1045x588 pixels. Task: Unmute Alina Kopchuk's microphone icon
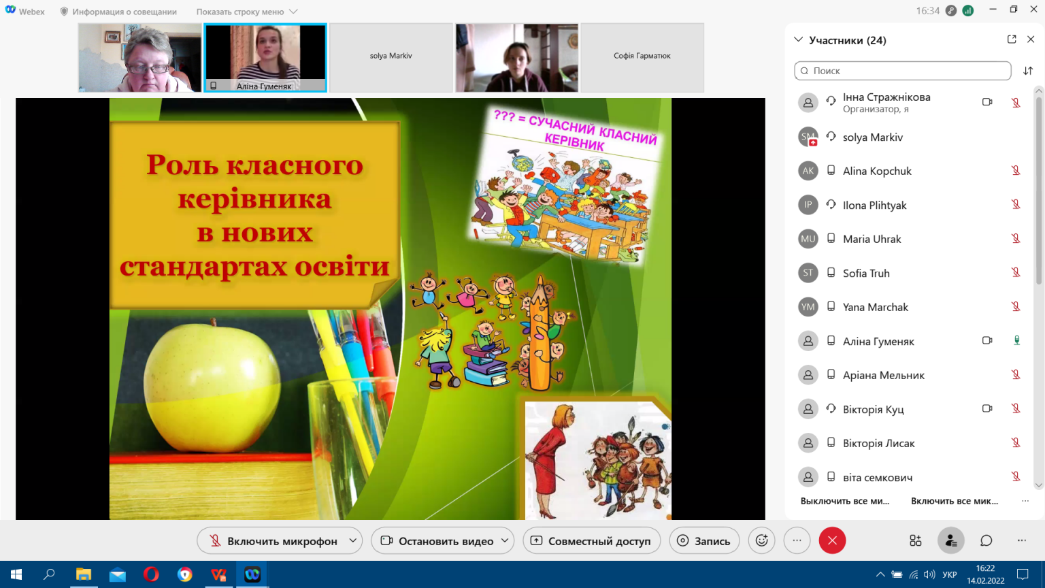tap(1016, 171)
